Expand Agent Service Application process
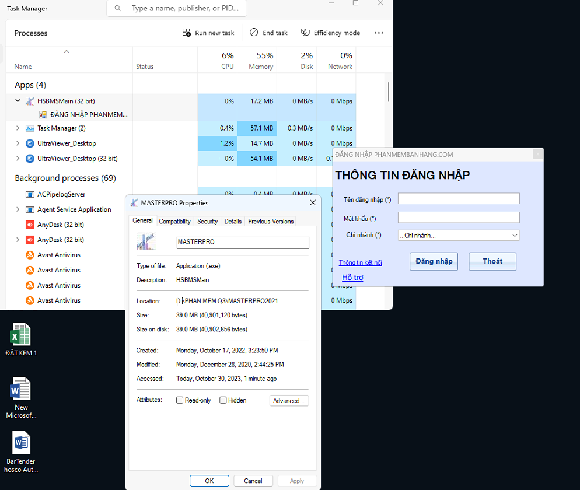580x490 pixels. (18, 209)
